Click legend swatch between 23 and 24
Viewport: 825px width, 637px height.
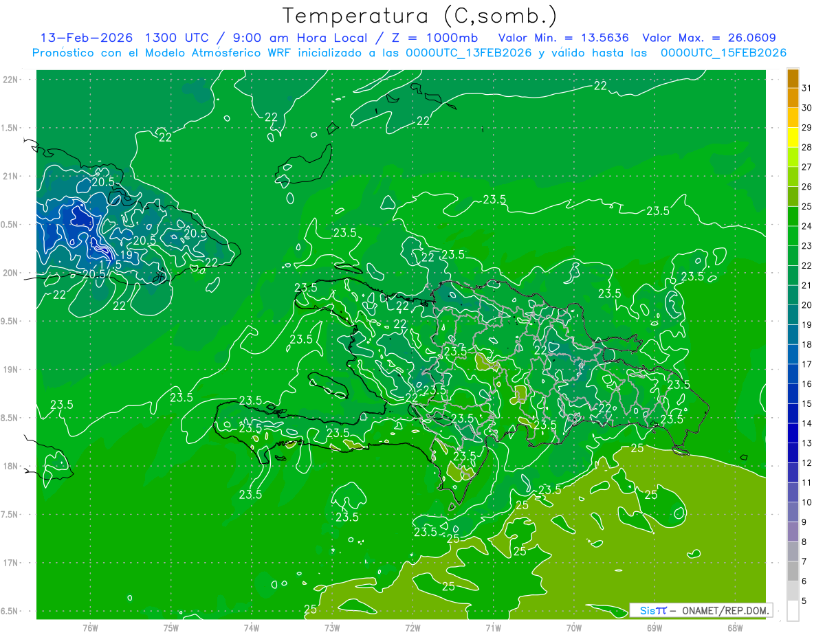click(793, 236)
